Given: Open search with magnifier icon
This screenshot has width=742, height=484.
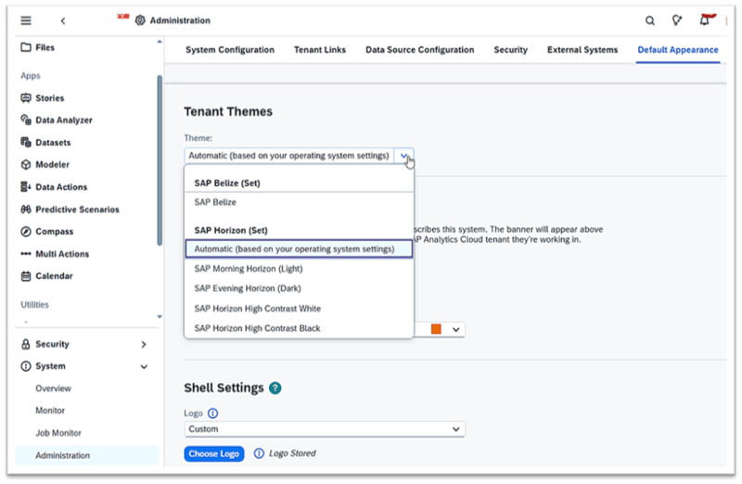Looking at the screenshot, I should 649,20.
